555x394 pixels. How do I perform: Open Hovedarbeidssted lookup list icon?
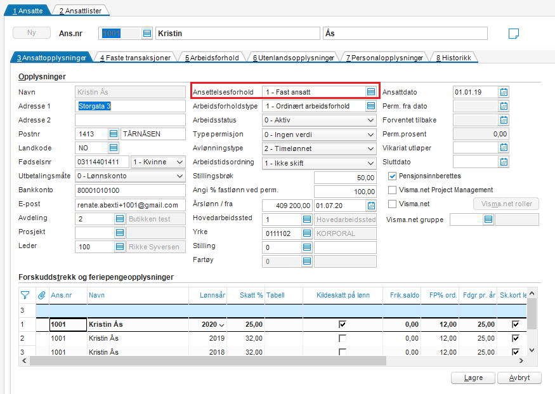[x=307, y=220]
